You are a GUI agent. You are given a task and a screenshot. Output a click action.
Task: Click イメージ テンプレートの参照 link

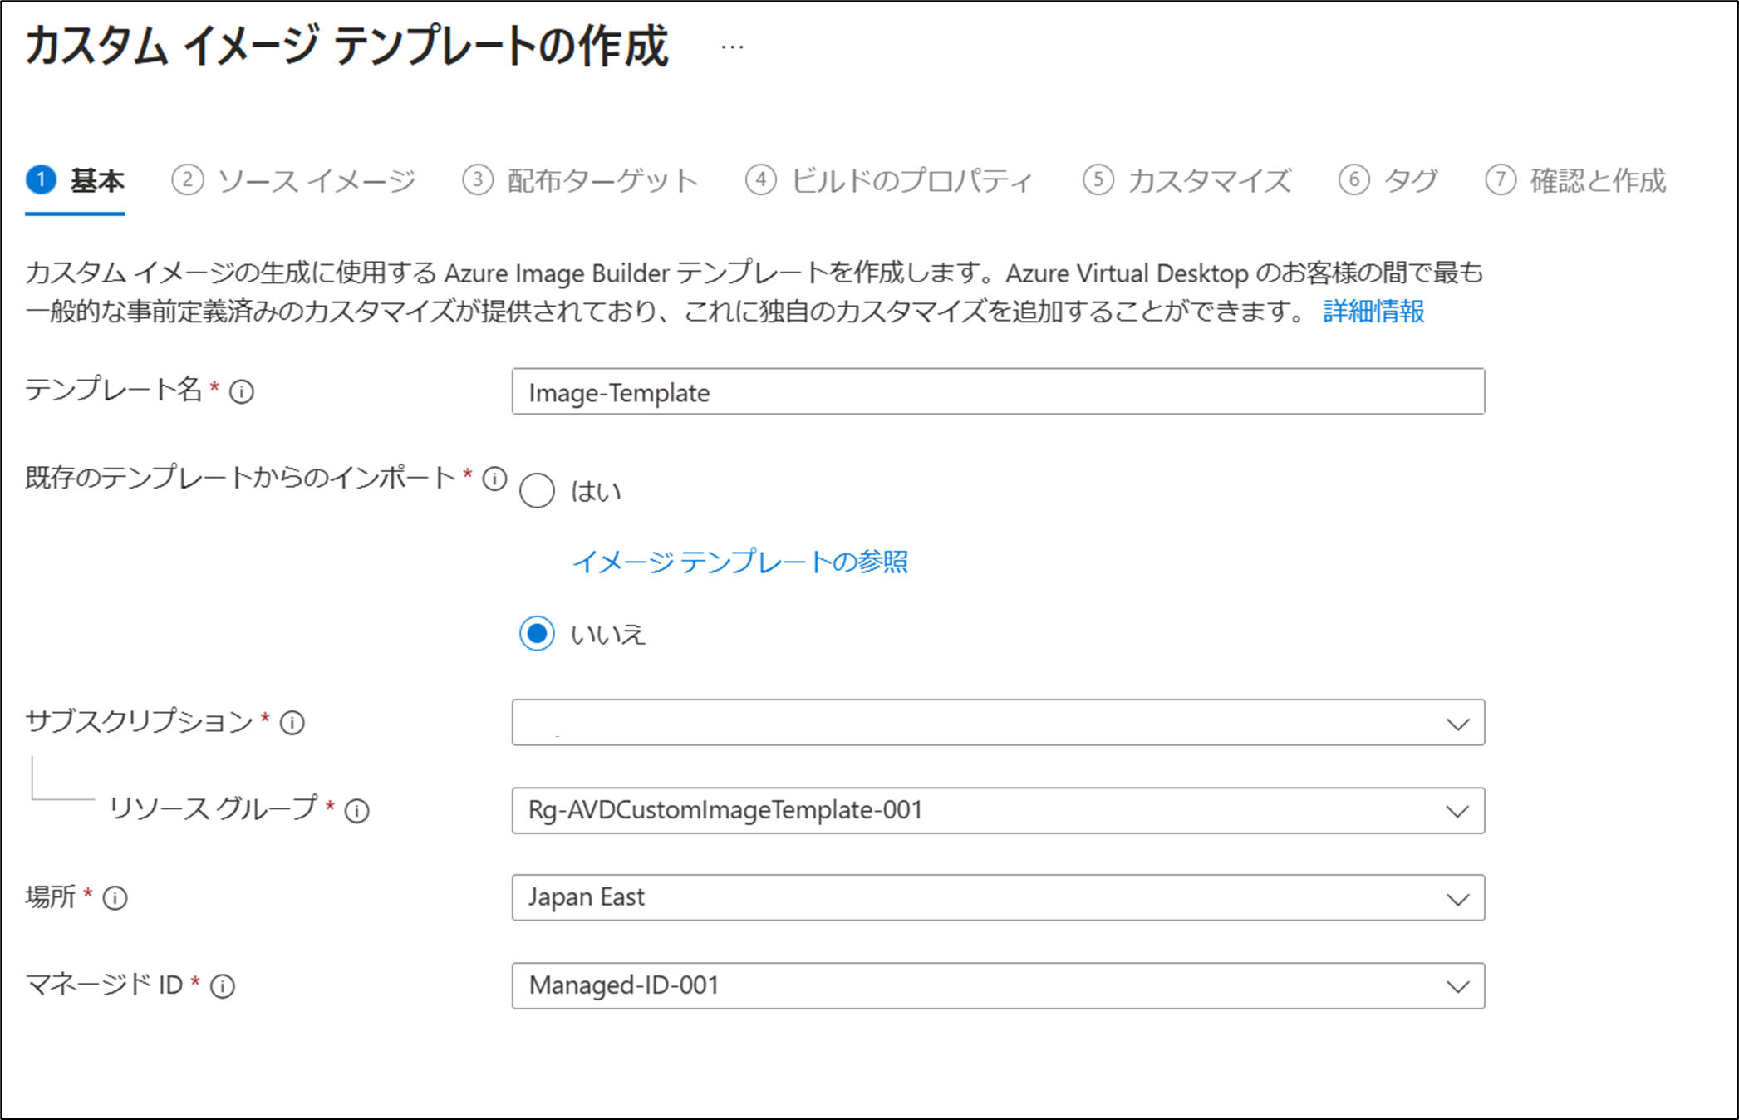(739, 562)
